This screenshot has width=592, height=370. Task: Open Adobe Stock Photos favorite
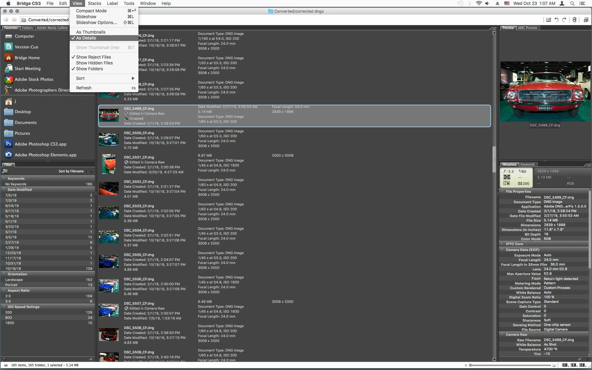pyautogui.click(x=34, y=79)
